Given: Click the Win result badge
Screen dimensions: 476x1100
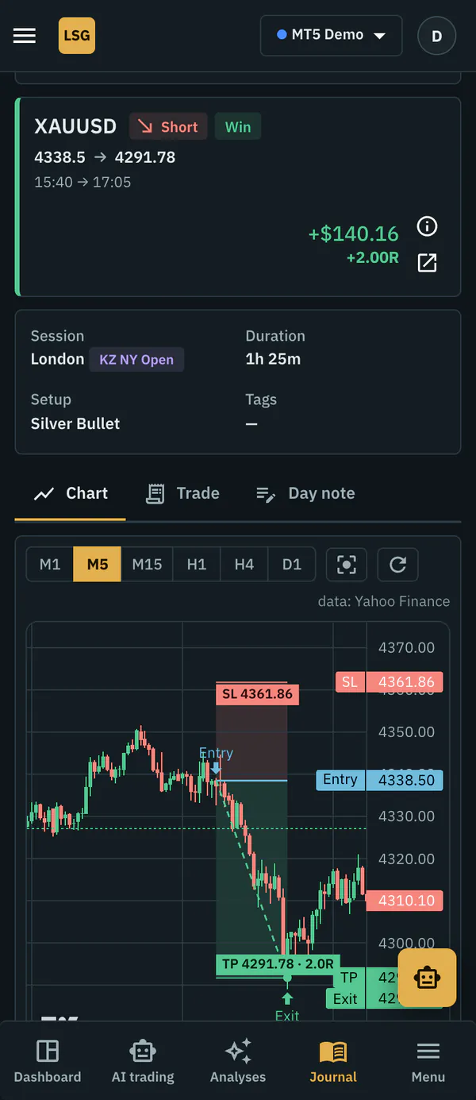Looking at the screenshot, I should 238,127.
